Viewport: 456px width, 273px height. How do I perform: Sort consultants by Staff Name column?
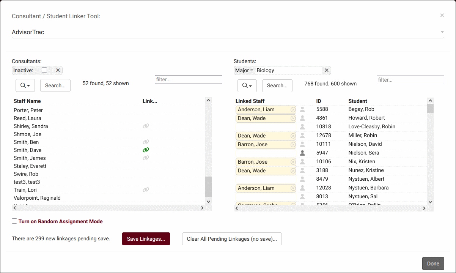27,101
